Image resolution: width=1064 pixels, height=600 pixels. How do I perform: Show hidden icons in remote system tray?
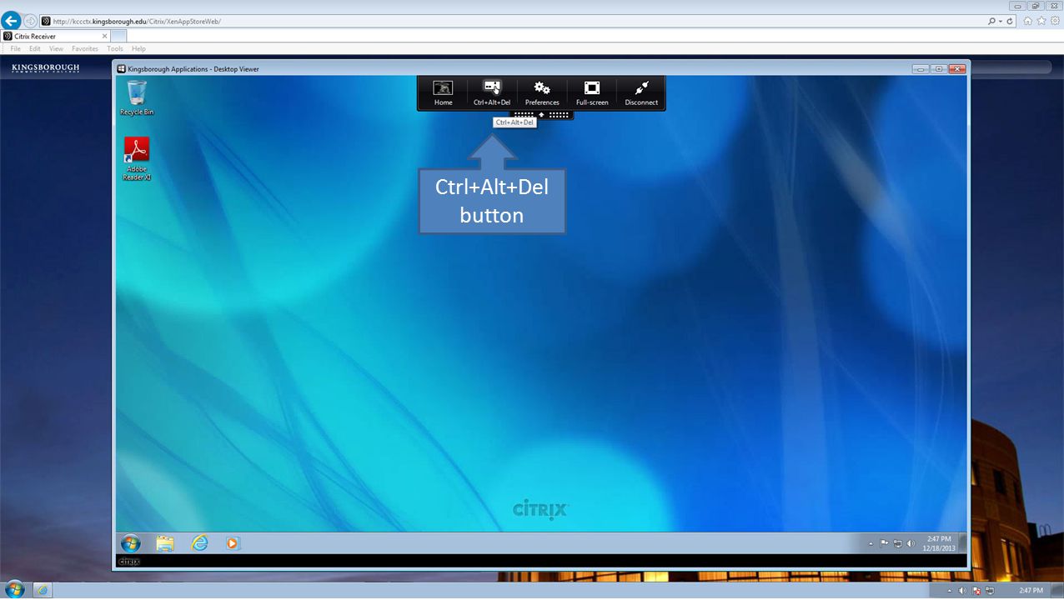click(871, 543)
